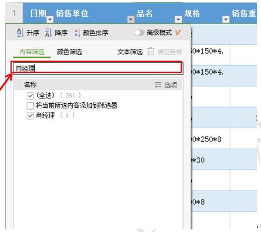Click the 名称 list header
Screen dimensions: 261x232
click(30, 85)
